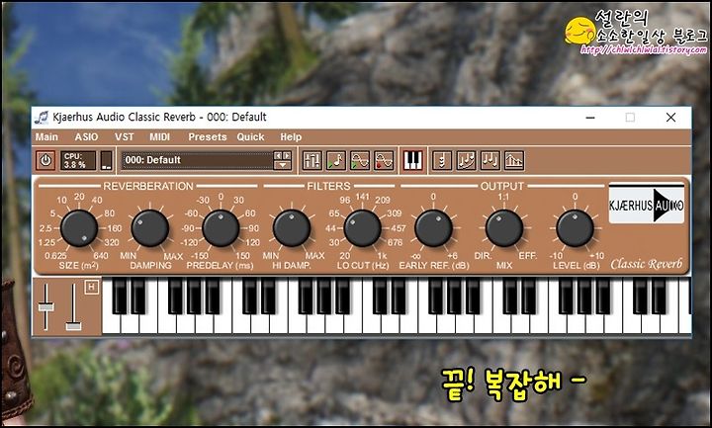Click the play wave file icon
Image resolution: width=712 pixels, height=428 pixels.
tap(360, 160)
